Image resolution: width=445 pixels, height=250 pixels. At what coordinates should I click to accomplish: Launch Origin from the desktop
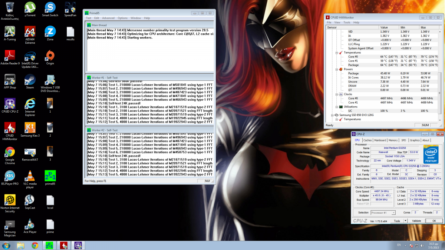(x=50, y=57)
